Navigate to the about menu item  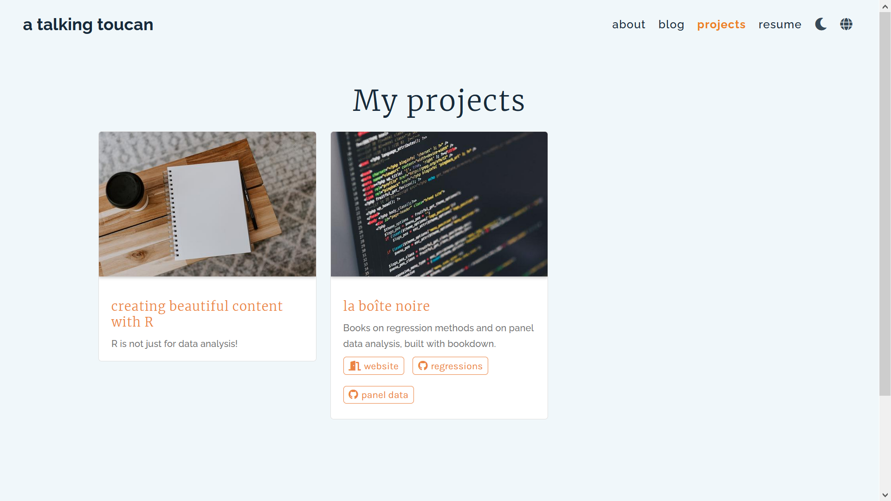(629, 25)
